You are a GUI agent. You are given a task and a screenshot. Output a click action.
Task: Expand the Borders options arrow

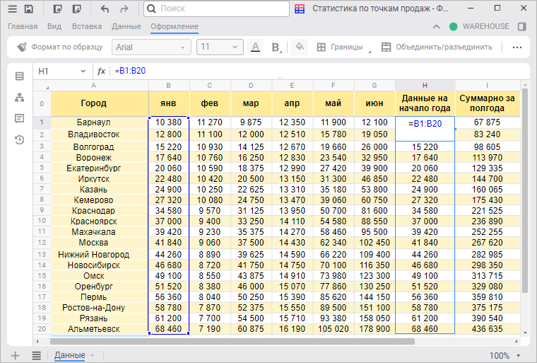pyautogui.click(x=370, y=52)
